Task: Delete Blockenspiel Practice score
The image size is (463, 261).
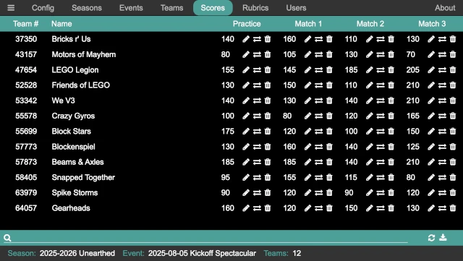Action: [x=268, y=147]
